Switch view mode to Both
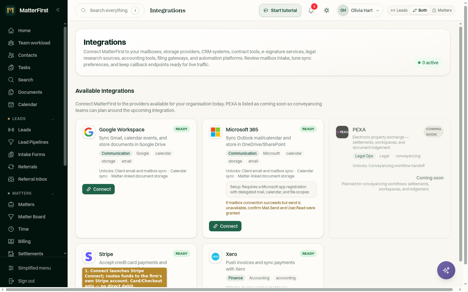 click(420, 10)
